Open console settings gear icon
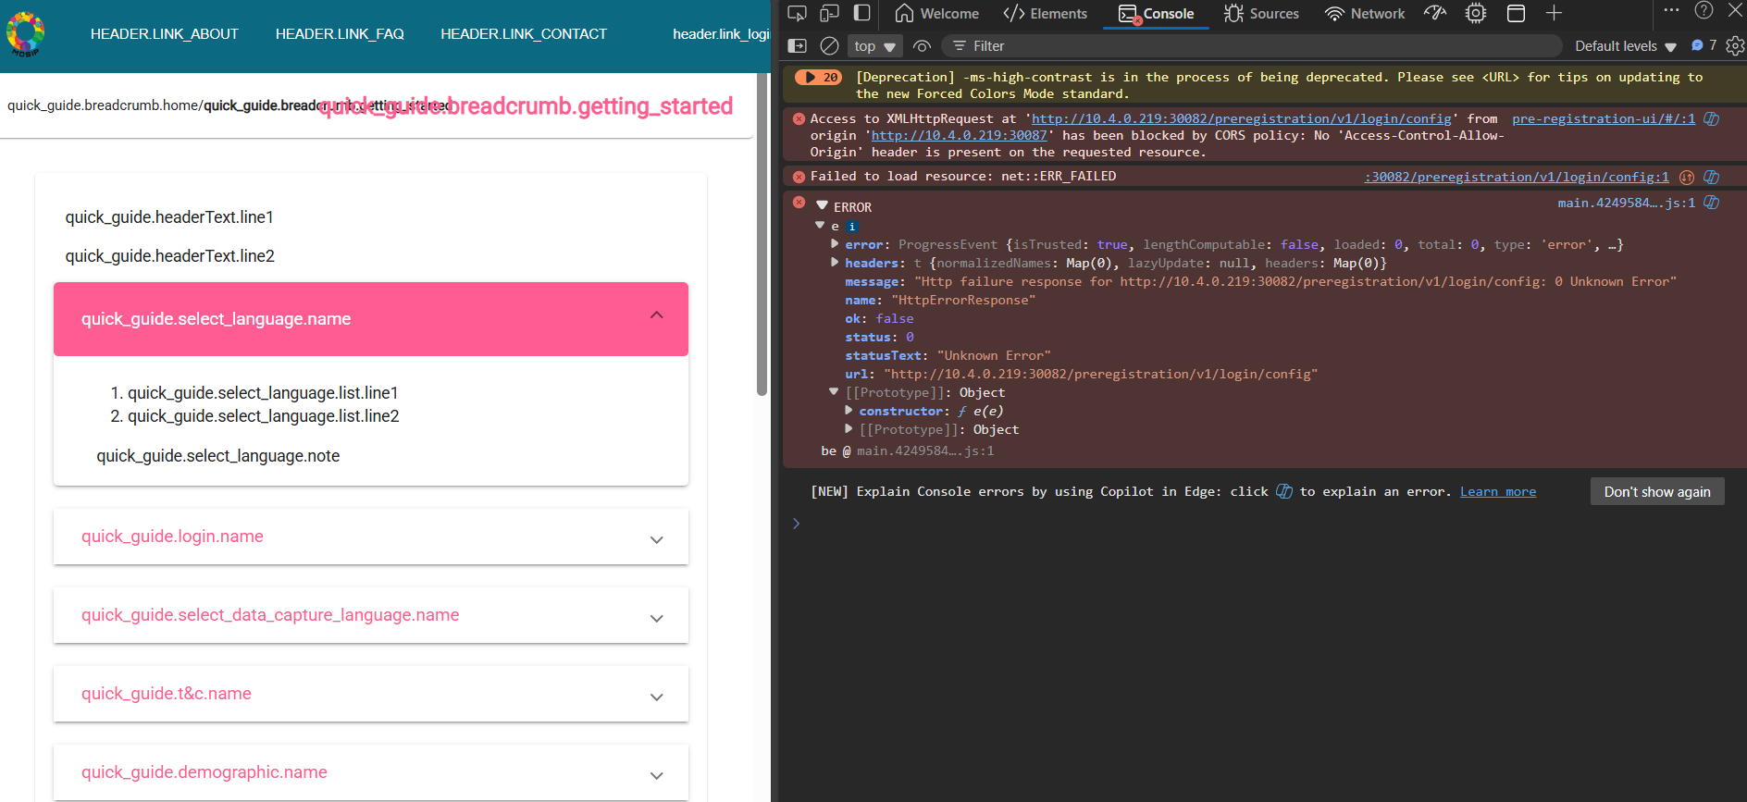Image resolution: width=1747 pixels, height=802 pixels. pos(1735,45)
